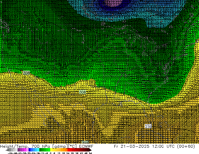Click the 12:00 UTC (00+60) forecast time

(x=174, y=146)
